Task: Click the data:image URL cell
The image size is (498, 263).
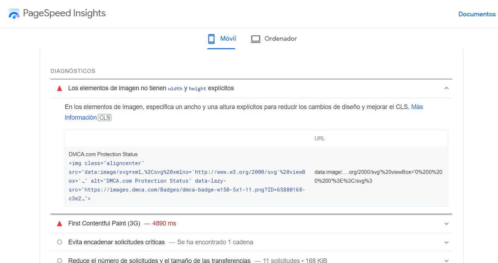Action: (x=379, y=177)
